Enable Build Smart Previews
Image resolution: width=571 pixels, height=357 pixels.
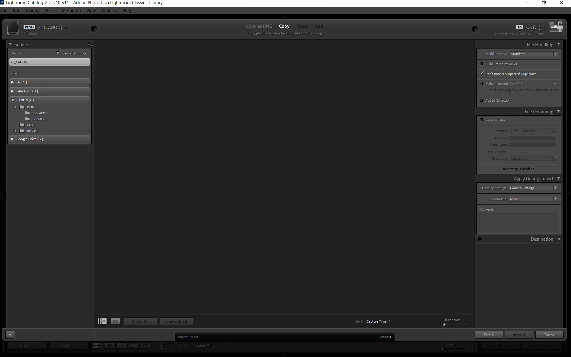[x=481, y=64]
